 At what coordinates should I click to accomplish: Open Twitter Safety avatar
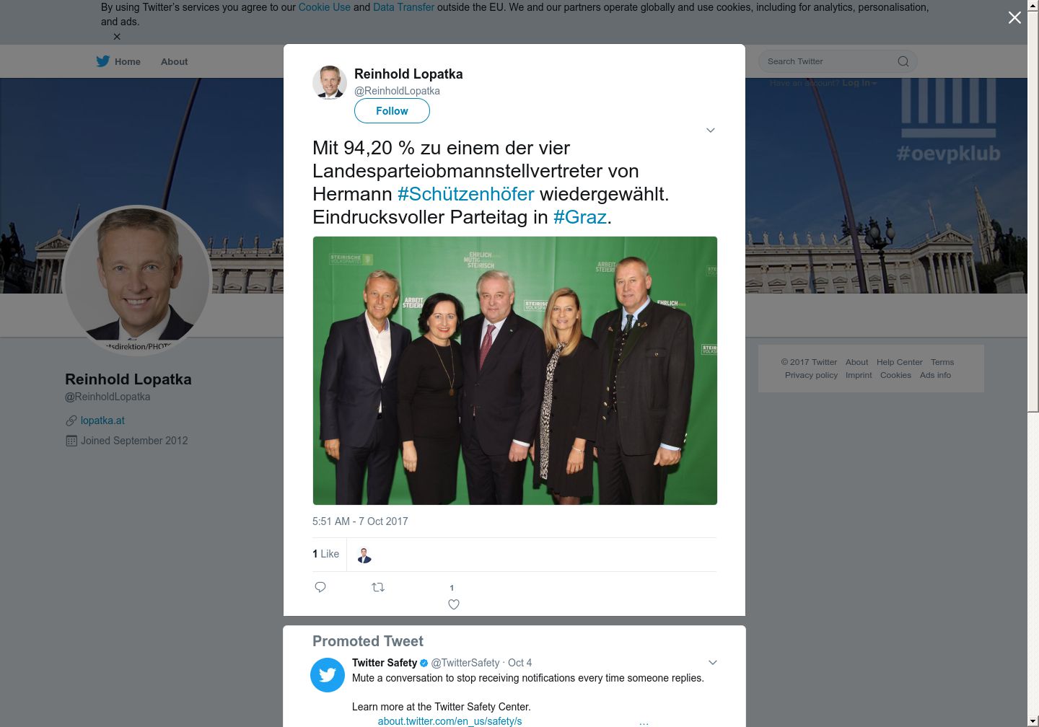pos(328,675)
